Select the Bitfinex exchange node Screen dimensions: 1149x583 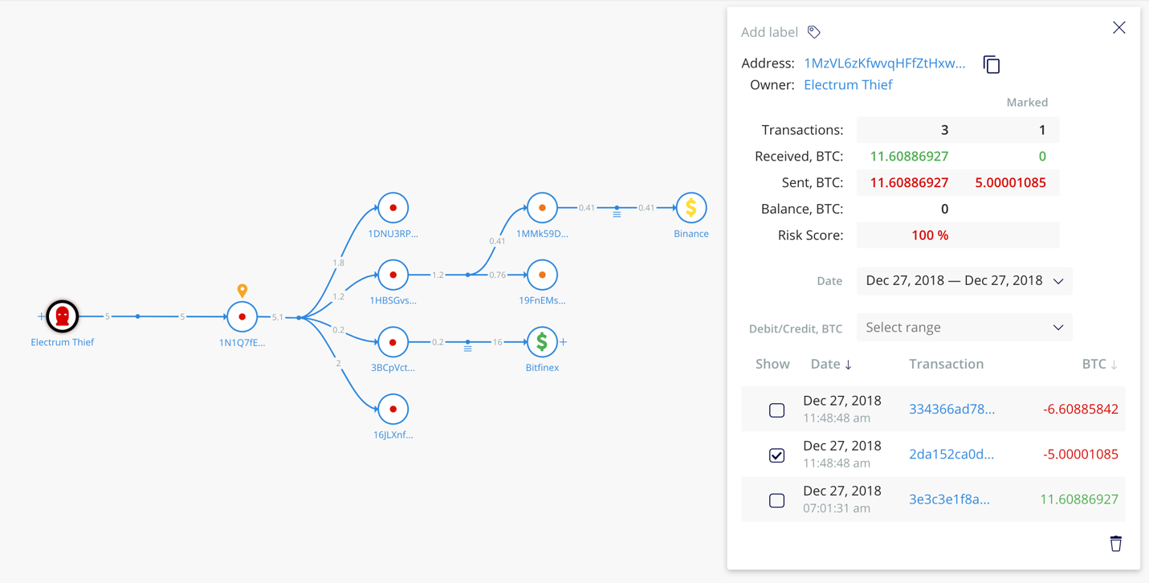click(542, 341)
